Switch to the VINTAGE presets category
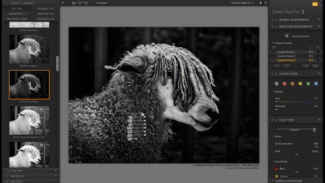Viewport: 325px width, 183px height. (45, 14)
